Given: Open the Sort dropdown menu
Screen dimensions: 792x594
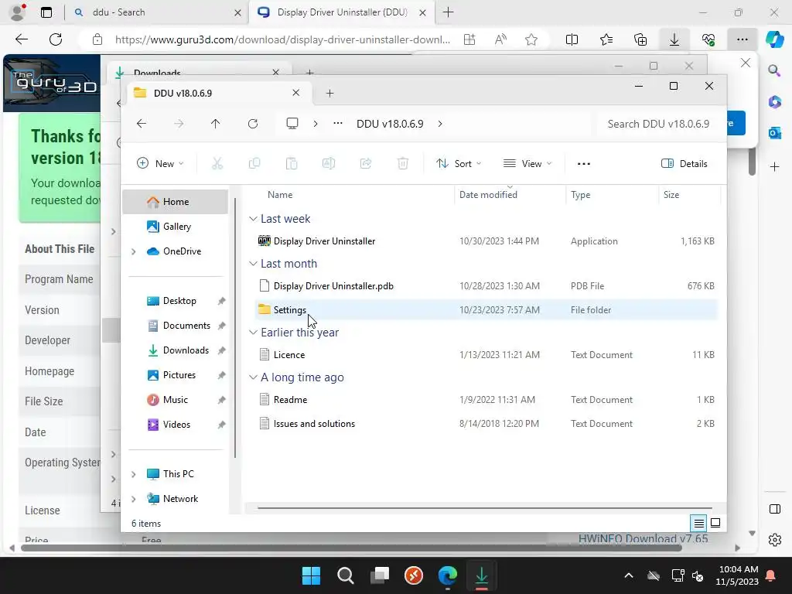Looking at the screenshot, I should [x=459, y=164].
